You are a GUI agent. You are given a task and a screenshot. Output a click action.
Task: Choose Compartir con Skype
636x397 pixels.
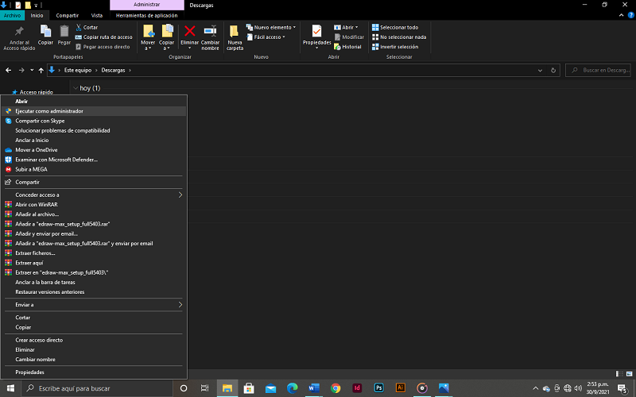pyautogui.click(x=94, y=121)
